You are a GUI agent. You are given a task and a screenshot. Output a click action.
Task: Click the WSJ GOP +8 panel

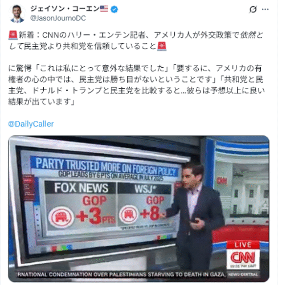click(x=145, y=204)
